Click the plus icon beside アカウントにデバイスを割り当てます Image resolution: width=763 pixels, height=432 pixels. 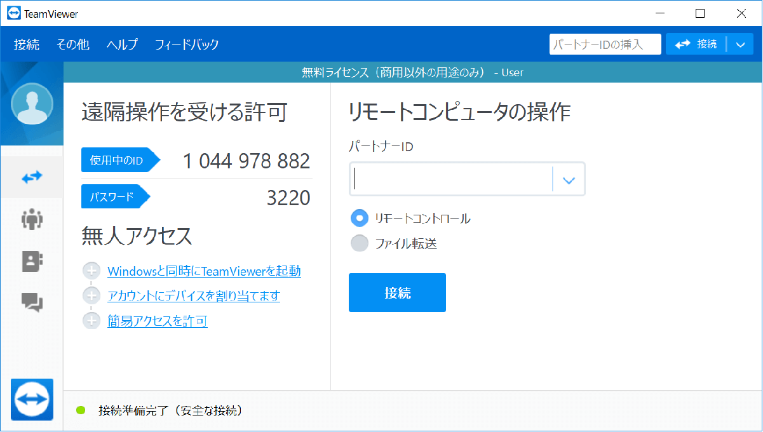[x=91, y=296]
